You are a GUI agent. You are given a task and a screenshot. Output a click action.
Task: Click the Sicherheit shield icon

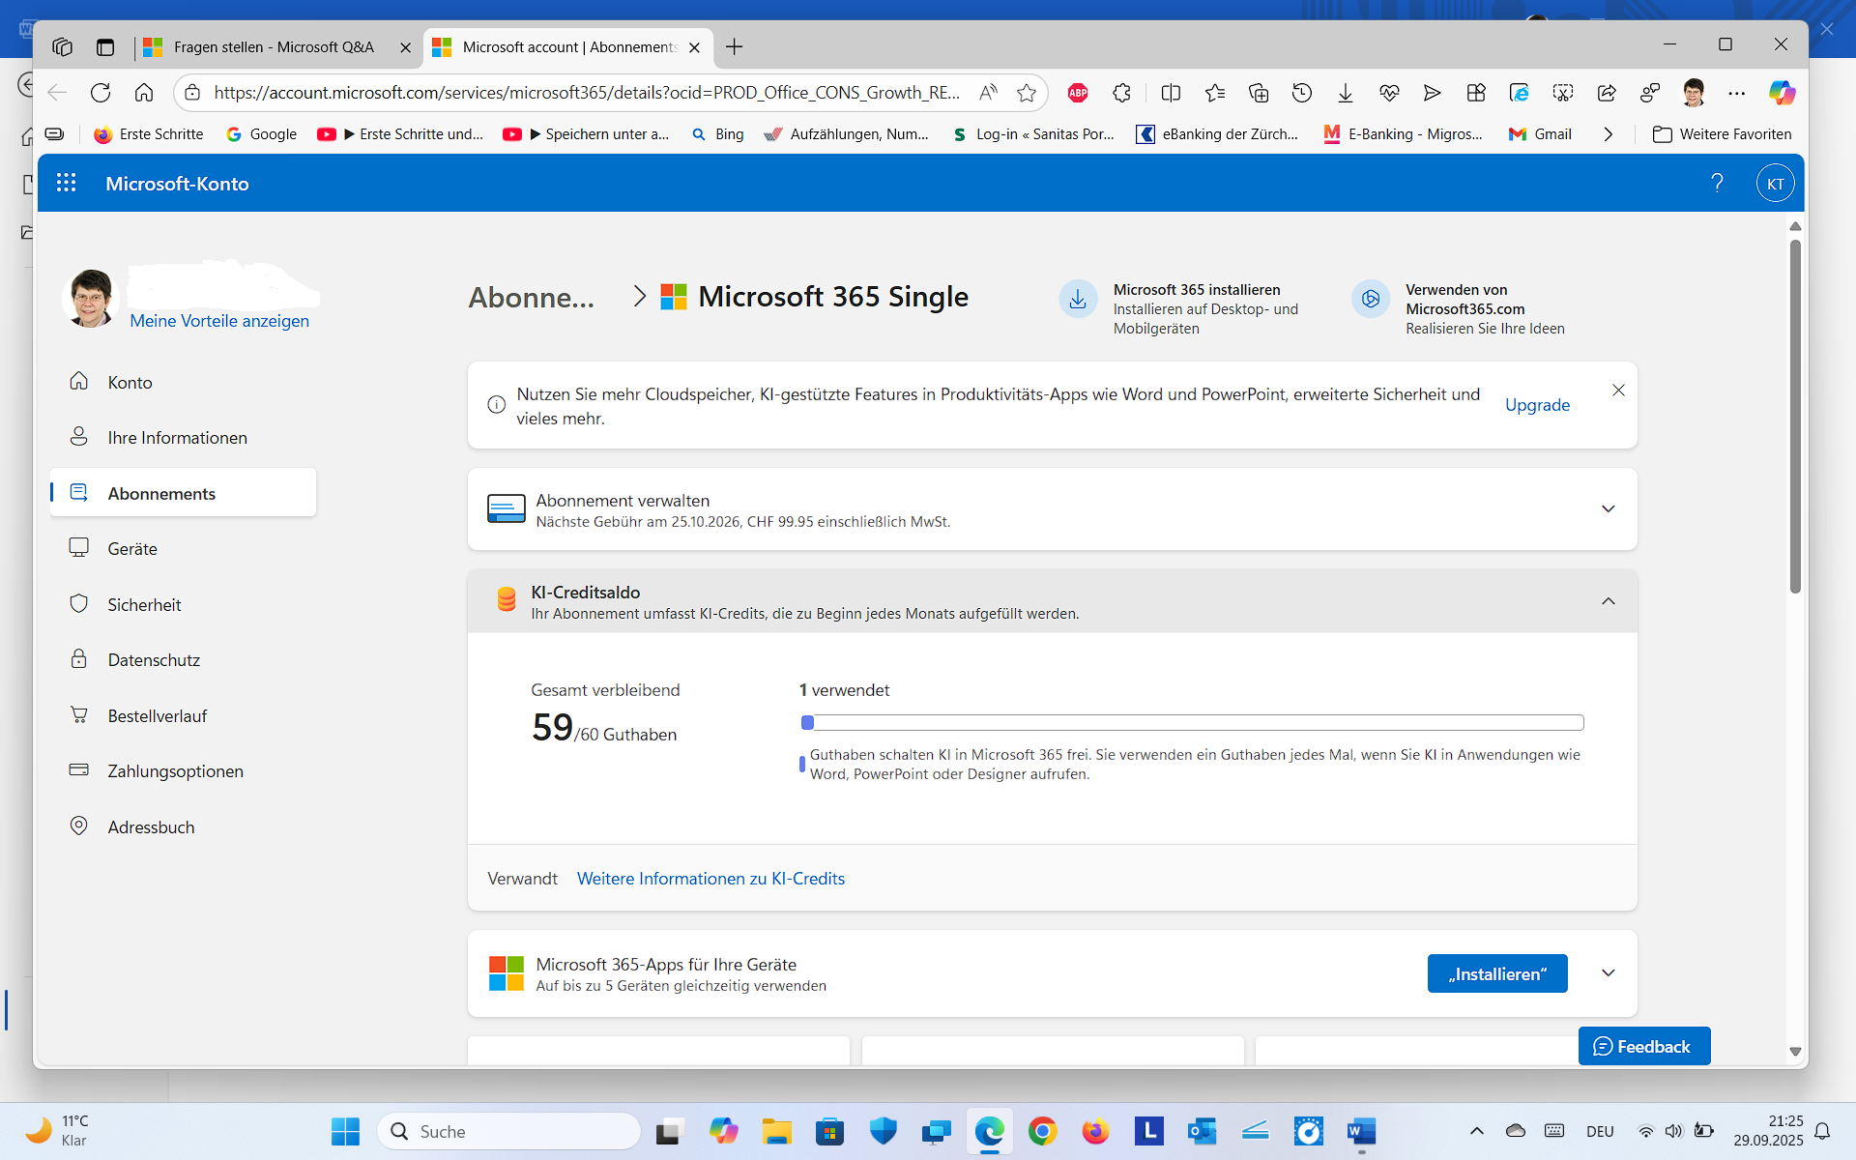click(79, 603)
